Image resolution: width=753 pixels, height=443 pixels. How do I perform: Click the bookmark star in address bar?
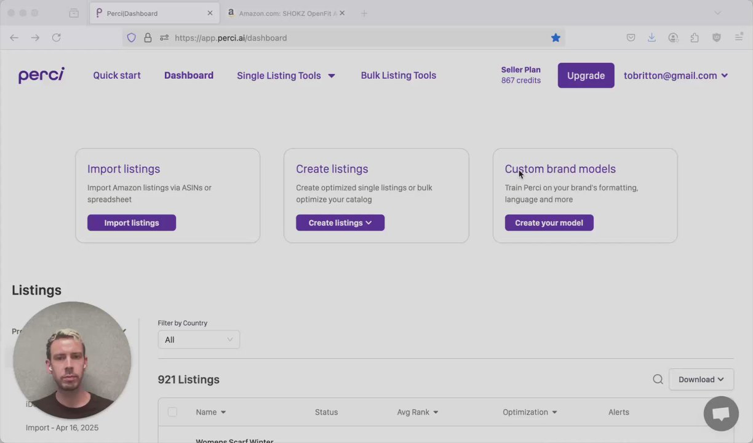[x=556, y=38]
